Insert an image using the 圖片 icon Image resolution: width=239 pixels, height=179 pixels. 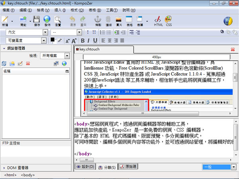pyautogui.click(x=119, y=20)
